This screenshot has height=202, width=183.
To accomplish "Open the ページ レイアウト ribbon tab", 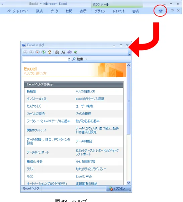I will pos(18,11).
